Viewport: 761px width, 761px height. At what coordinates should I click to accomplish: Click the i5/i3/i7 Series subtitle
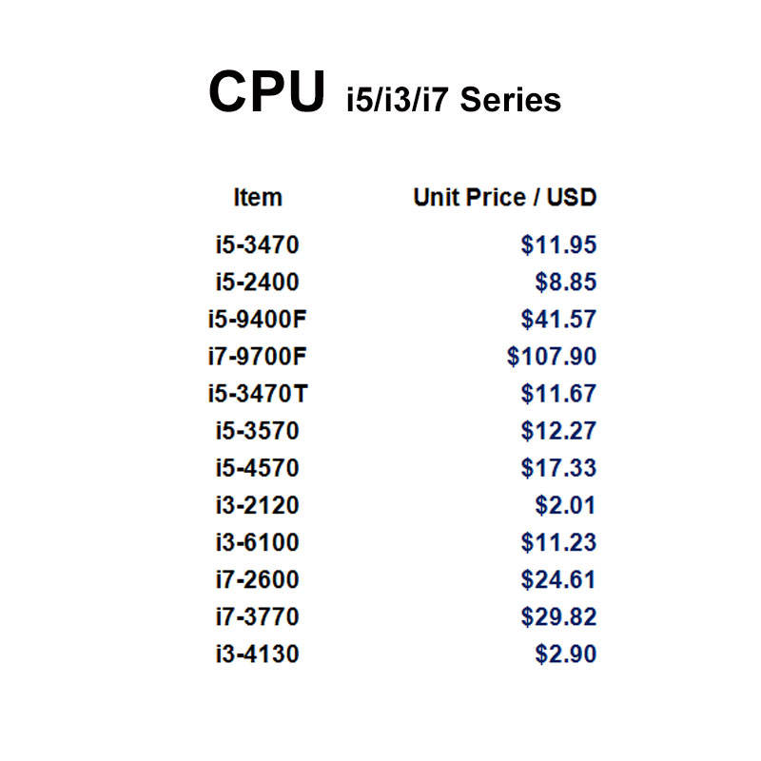[x=453, y=99]
